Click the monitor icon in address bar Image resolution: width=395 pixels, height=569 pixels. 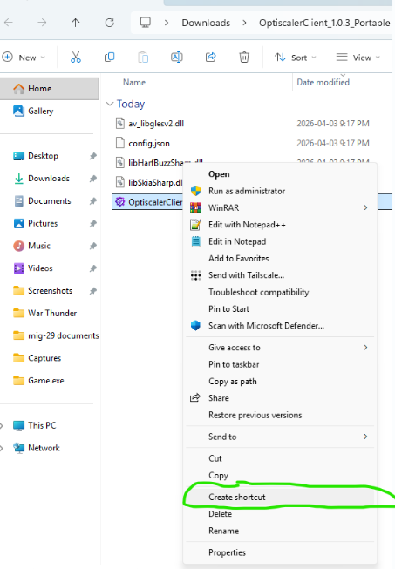point(146,23)
